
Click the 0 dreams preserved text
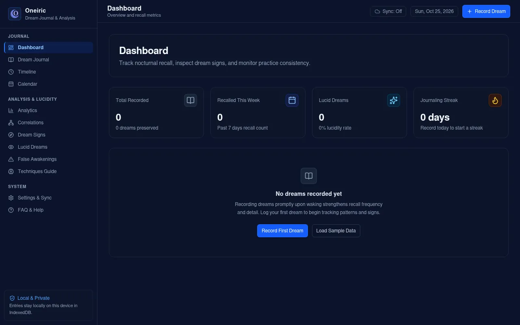click(x=137, y=128)
